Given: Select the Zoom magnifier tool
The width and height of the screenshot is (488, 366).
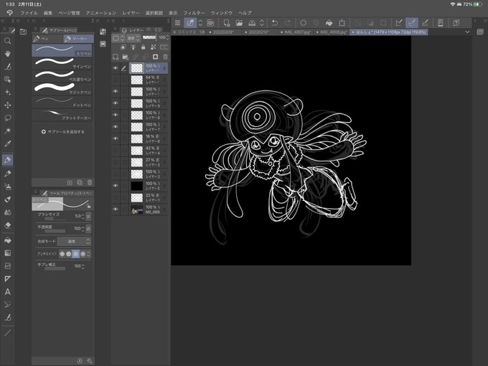Looking at the screenshot, I should (7, 41).
